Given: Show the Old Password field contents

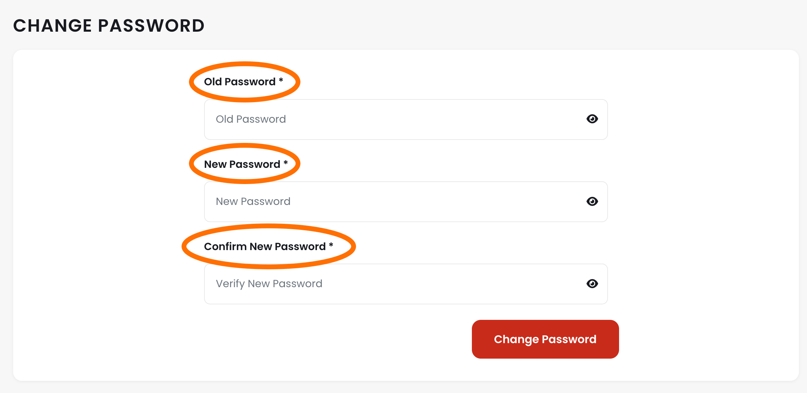Looking at the screenshot, I should [592, 119].
